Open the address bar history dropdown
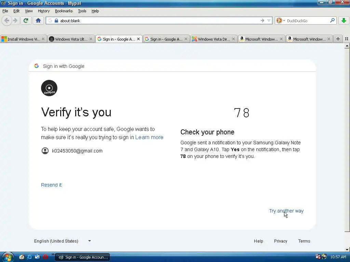350x262 pixels. click(269, 21)
